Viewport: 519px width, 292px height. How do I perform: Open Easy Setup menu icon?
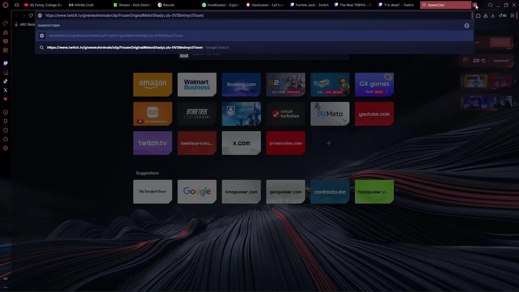(513, 15)
